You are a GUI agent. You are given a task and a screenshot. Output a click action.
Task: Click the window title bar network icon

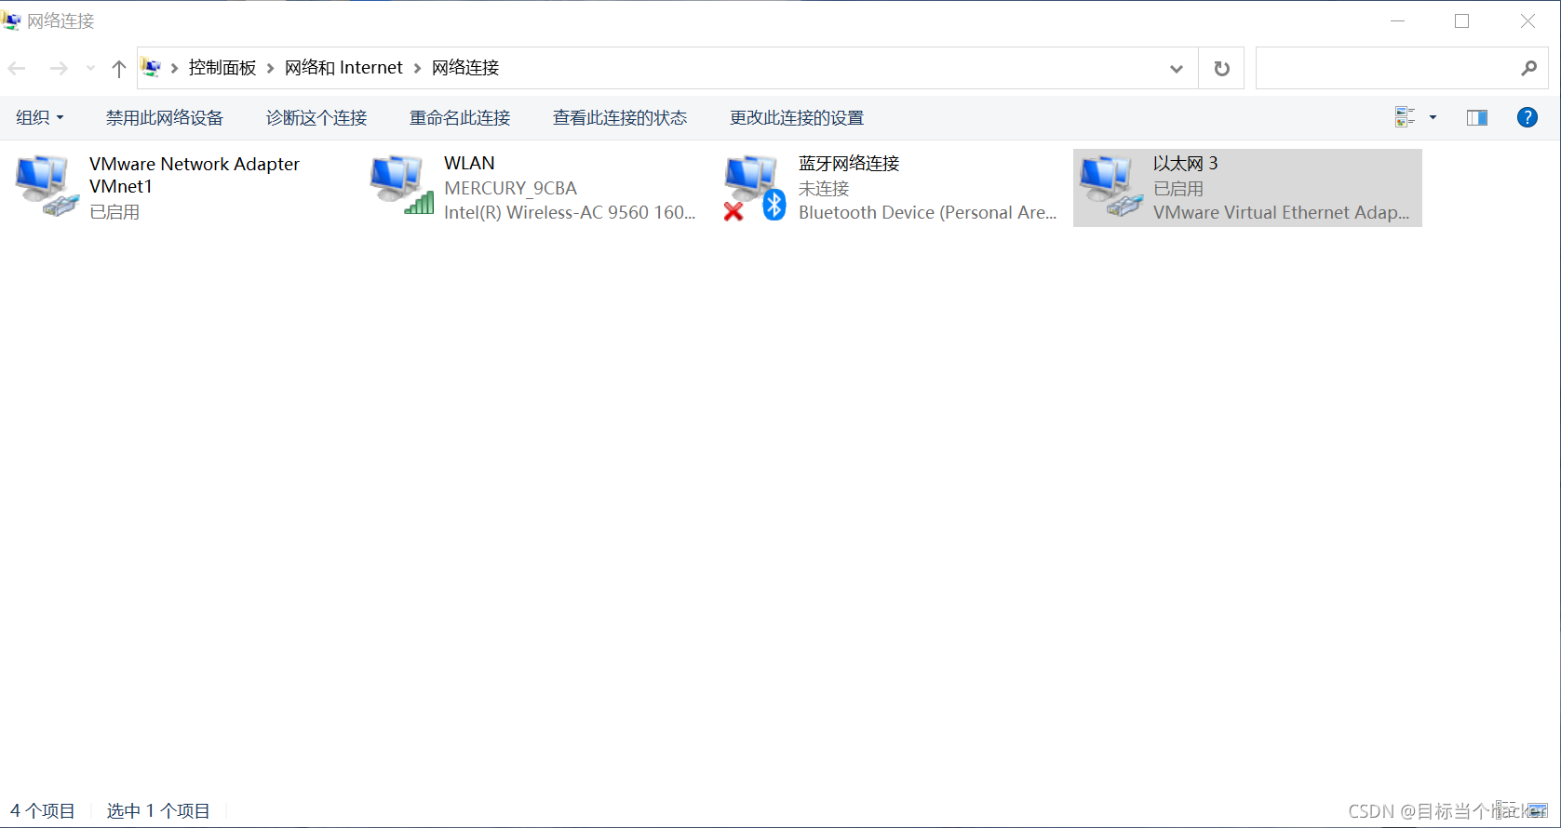11,20
